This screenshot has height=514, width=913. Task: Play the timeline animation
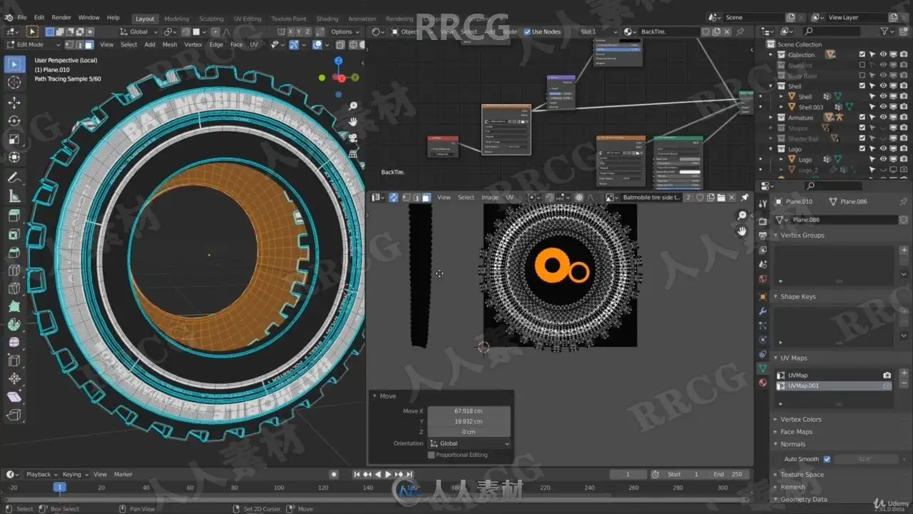pos(388,474)
